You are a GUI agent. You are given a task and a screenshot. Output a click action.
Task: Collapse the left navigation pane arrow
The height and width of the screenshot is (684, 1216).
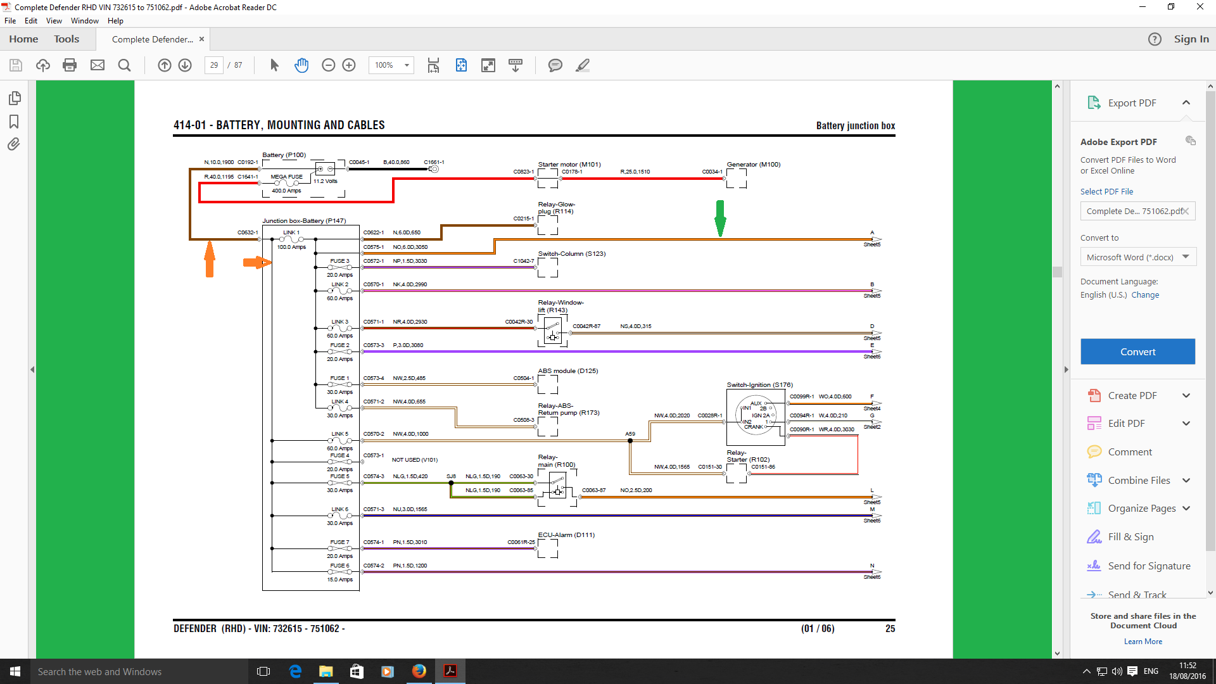point(32,369)
